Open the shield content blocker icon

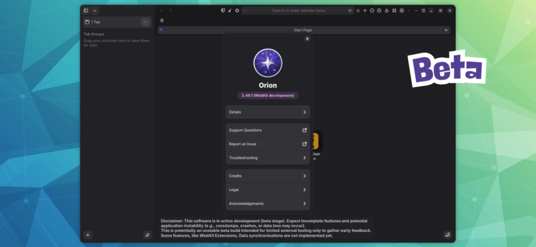tap(223, 10)
